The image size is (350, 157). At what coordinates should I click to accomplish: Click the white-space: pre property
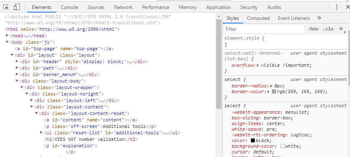click(x=254, y=129)
